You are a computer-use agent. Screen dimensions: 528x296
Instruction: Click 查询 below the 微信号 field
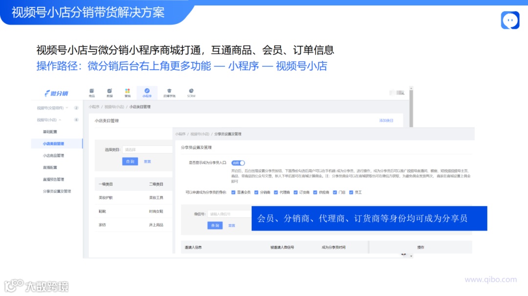pyautogui.click(x=215, y=225)
